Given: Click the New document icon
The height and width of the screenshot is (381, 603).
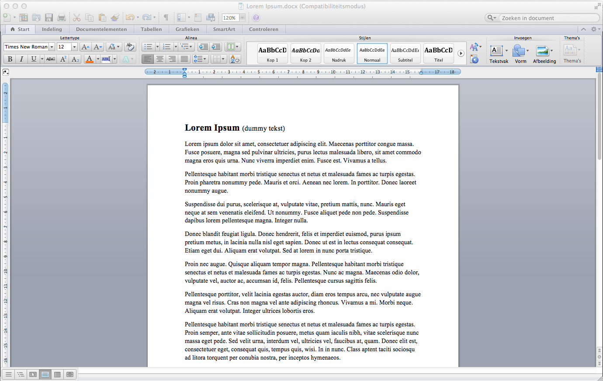Looking at the screenshot, I should [x=7, y=17].
